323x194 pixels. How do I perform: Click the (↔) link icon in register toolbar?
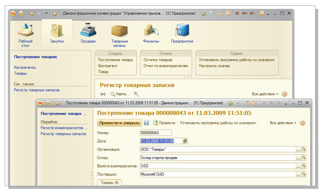pos(103,94)
